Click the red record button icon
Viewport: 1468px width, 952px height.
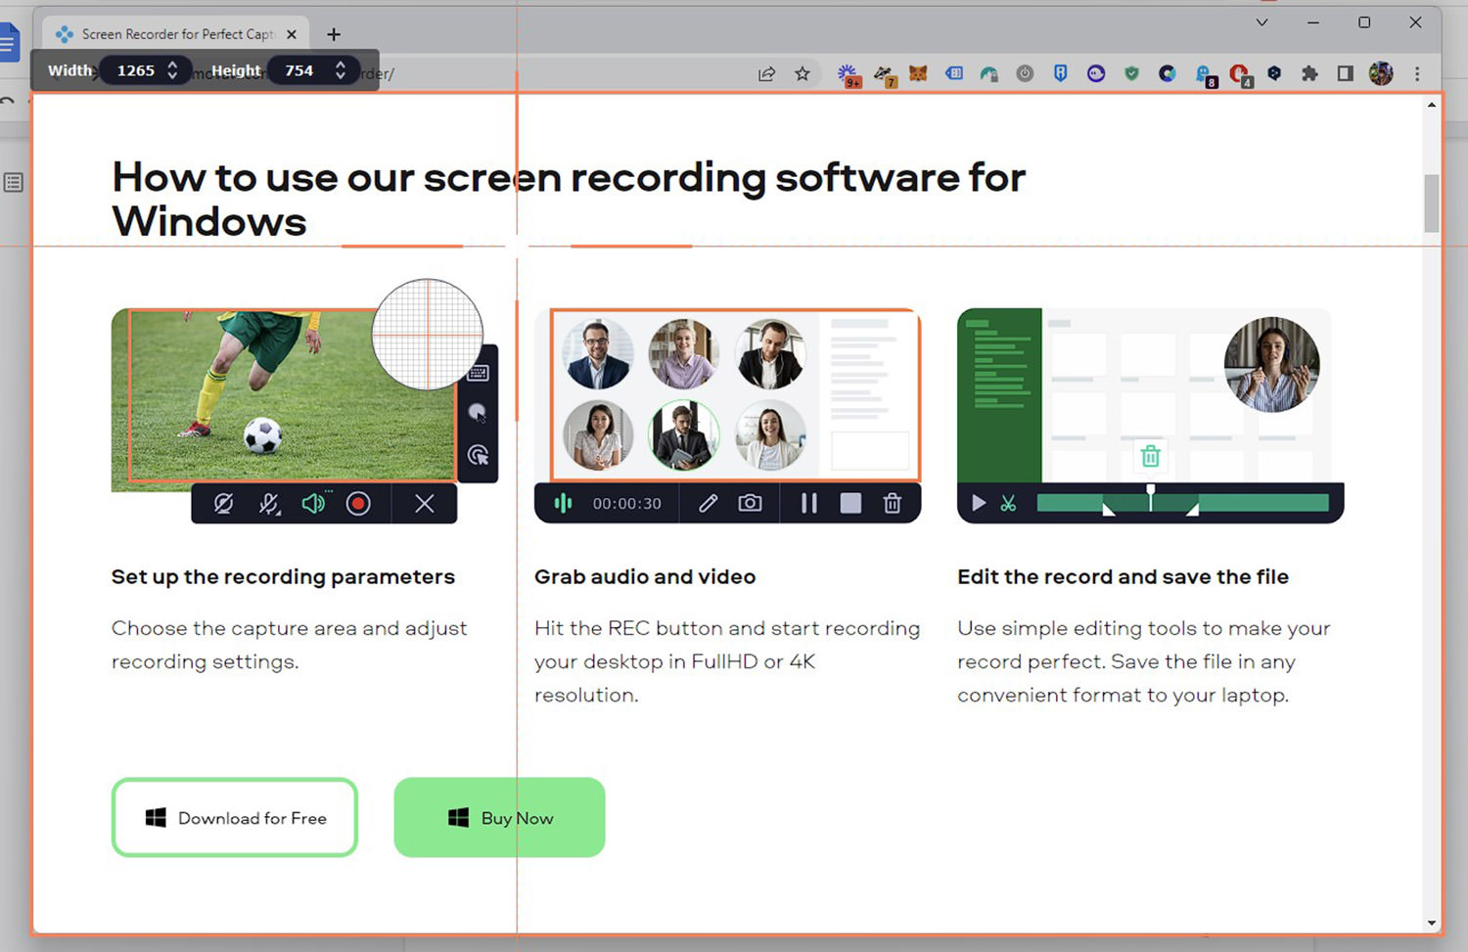358,504
